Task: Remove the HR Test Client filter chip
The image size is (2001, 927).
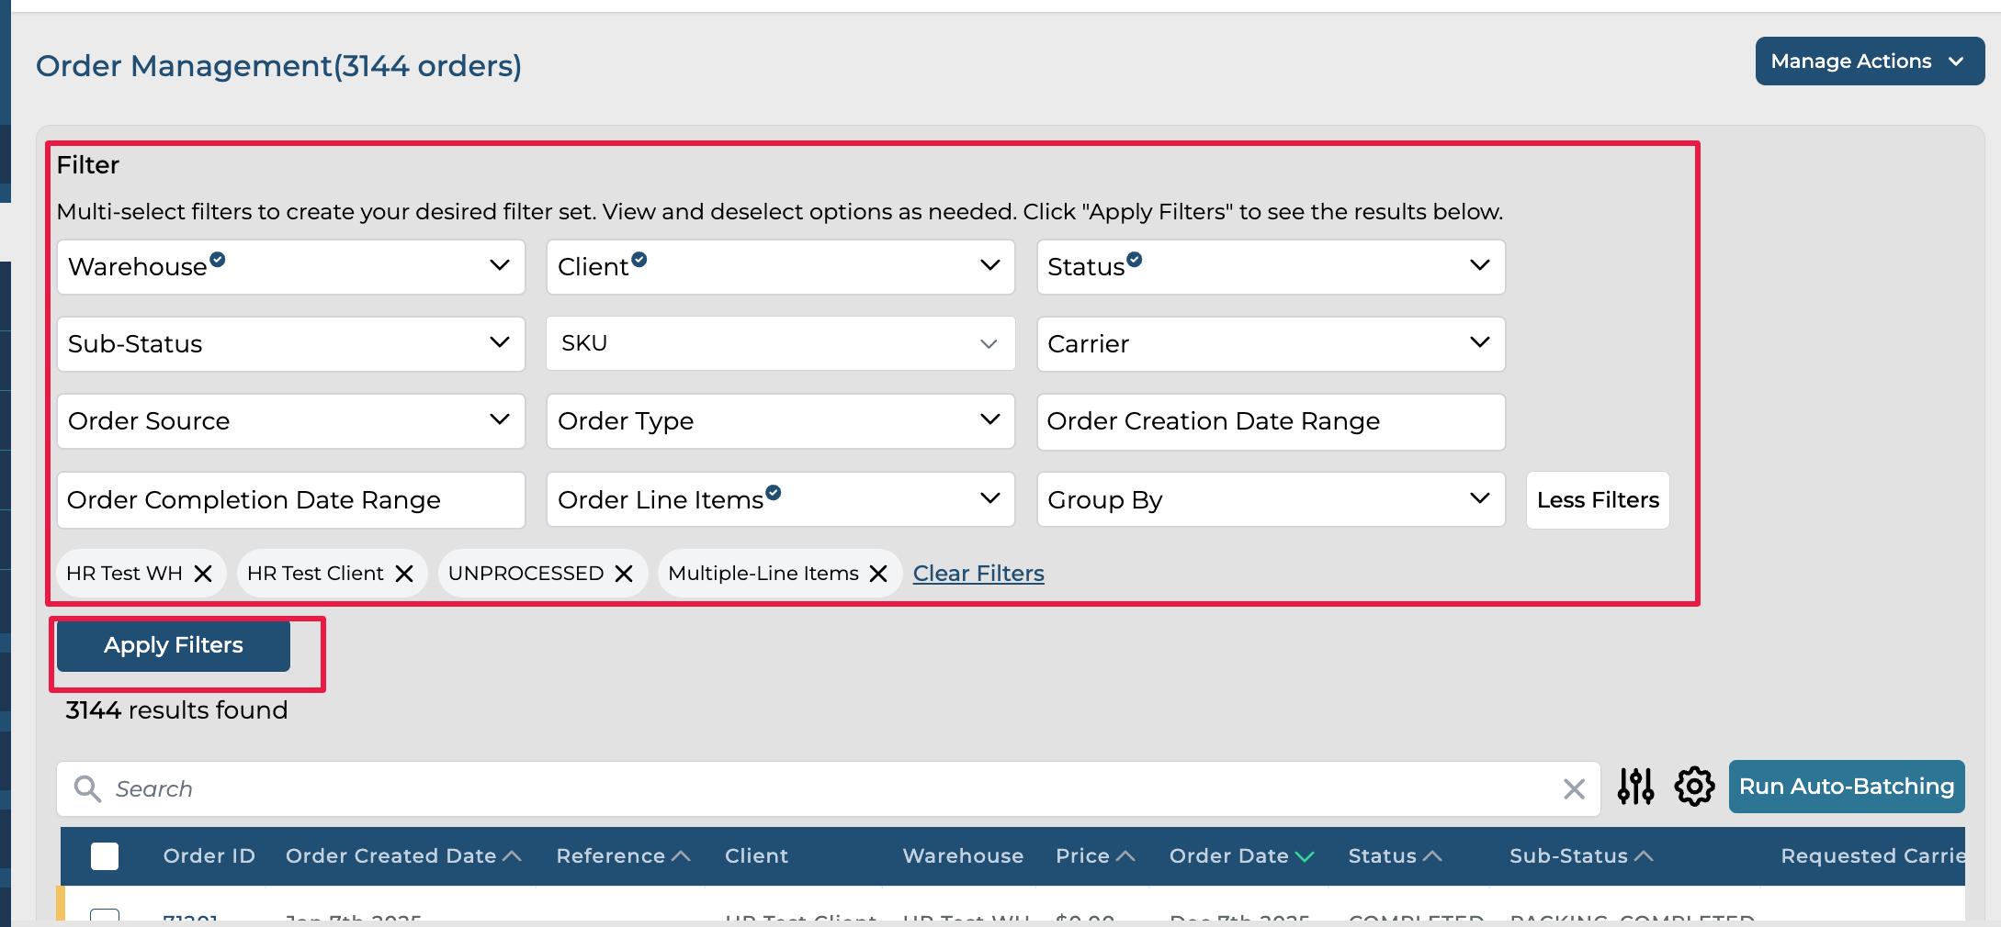Action: [404, 574]
